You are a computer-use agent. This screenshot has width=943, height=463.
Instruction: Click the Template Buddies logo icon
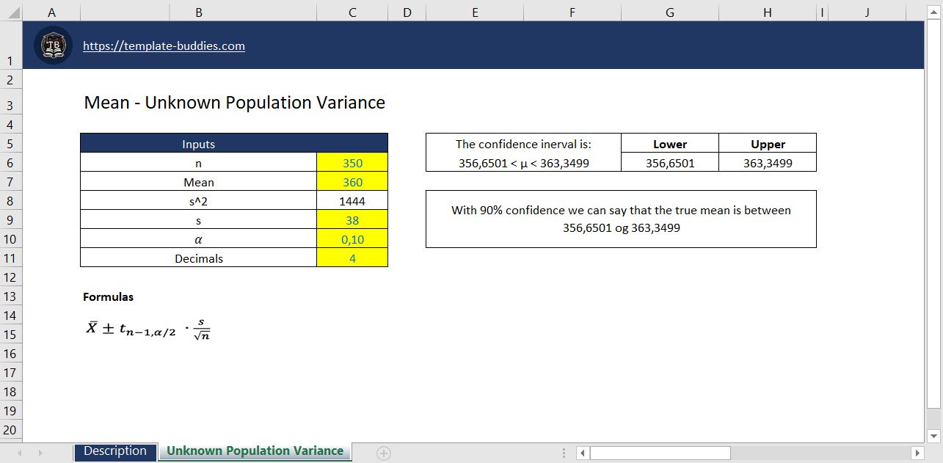(x=51, y=44)
